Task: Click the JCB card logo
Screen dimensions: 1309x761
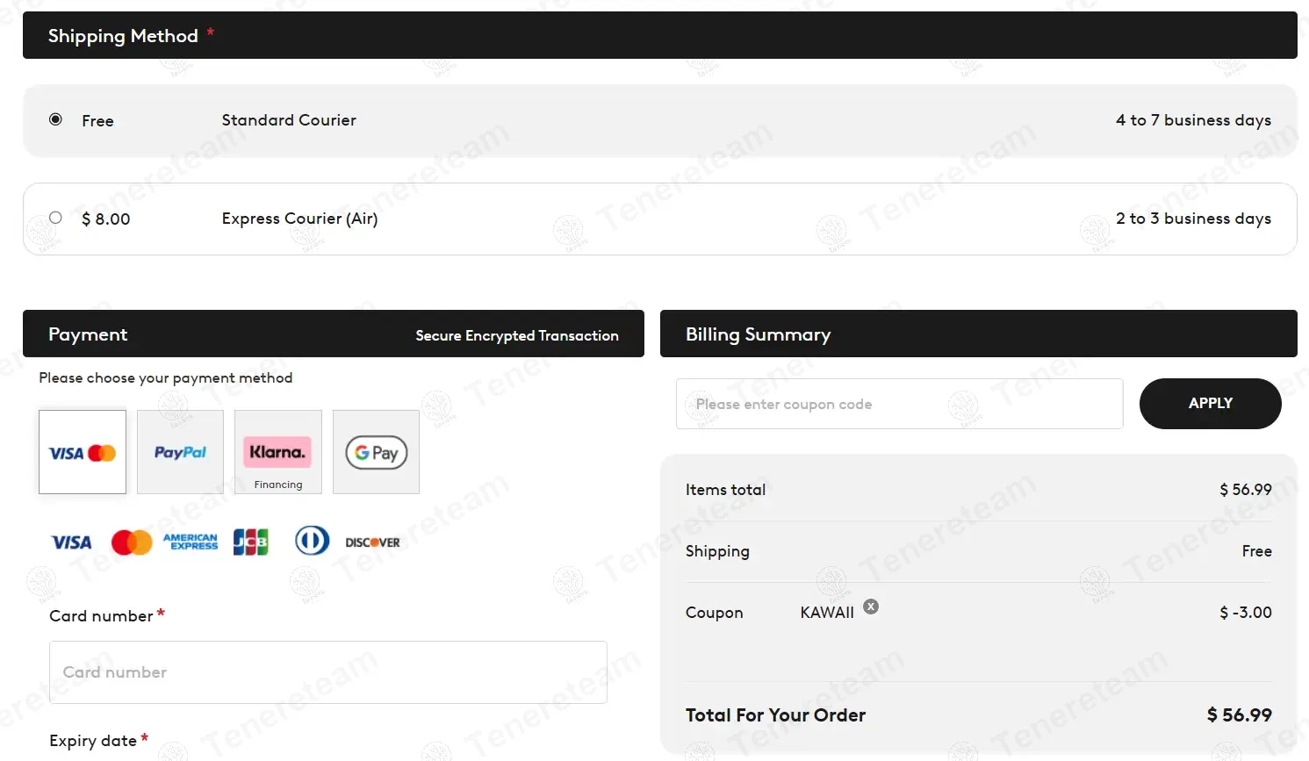Action: coord(251,542)
